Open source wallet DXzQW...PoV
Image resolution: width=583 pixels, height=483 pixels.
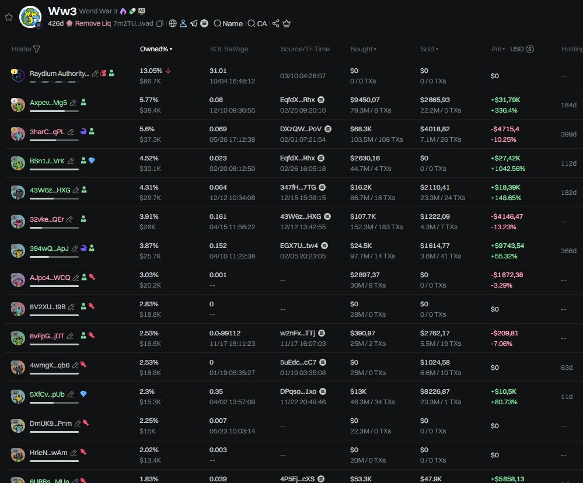coord(301,129)
